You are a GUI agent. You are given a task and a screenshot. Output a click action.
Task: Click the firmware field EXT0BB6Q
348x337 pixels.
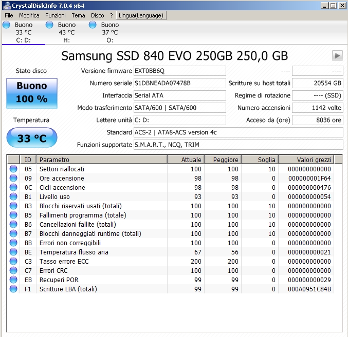(x=180, y=71)
